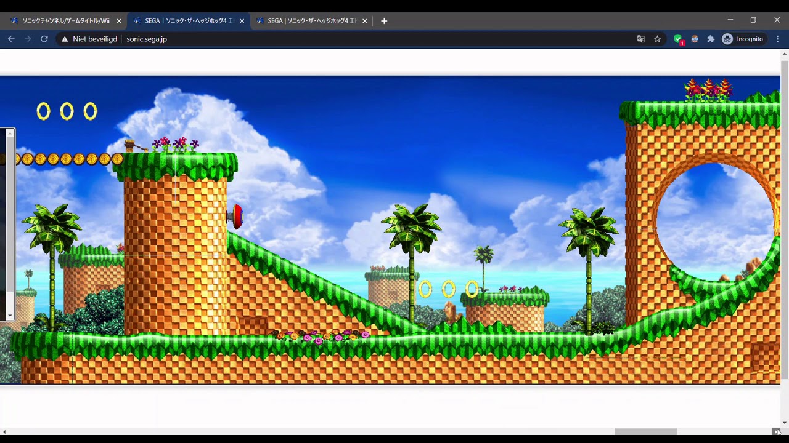Close the third SEGA tab
Screen dimensions: 789x443
364,21
